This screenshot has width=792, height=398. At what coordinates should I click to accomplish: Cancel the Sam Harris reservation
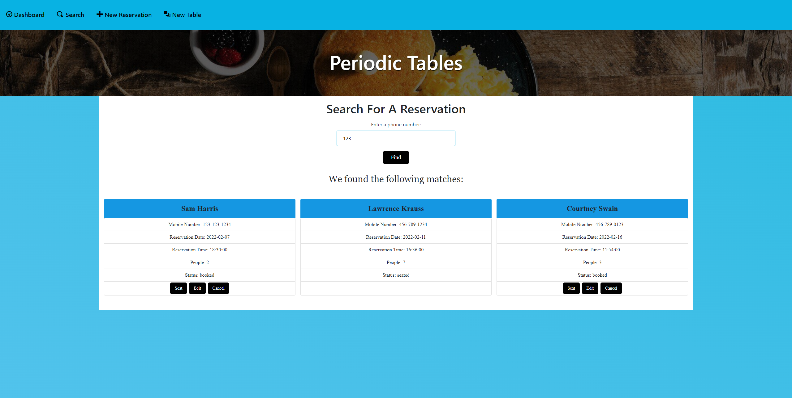pos(218,288)
